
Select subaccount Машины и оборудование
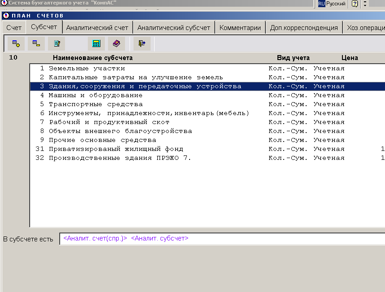click(95, 95)
